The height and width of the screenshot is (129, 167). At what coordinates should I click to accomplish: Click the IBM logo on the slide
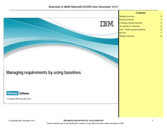[107, 24]
